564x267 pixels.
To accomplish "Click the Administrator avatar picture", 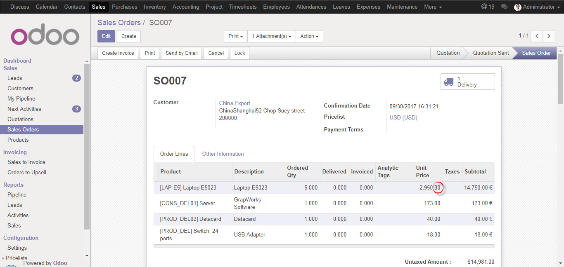I will [x=518, y=7].
